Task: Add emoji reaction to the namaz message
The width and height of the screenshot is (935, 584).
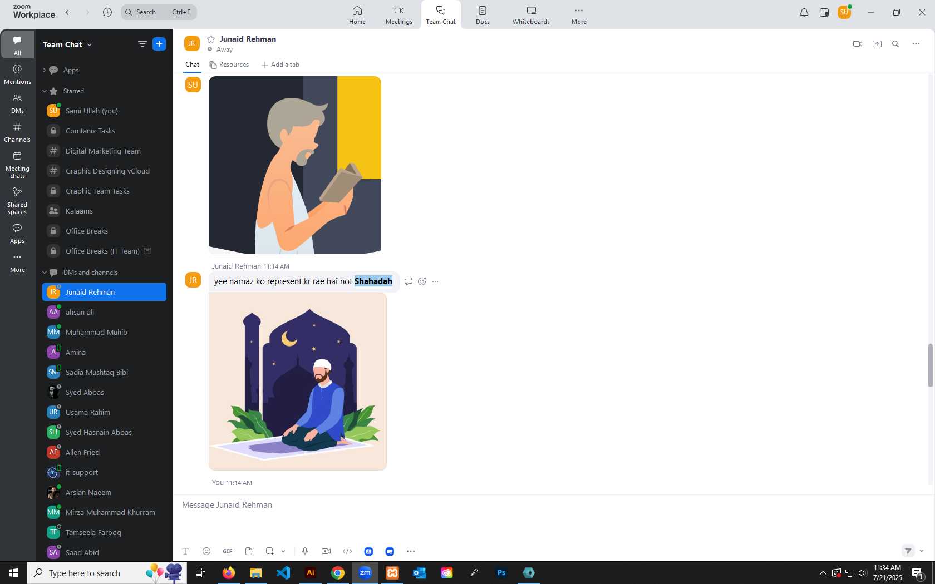Action: coord(422,281)
